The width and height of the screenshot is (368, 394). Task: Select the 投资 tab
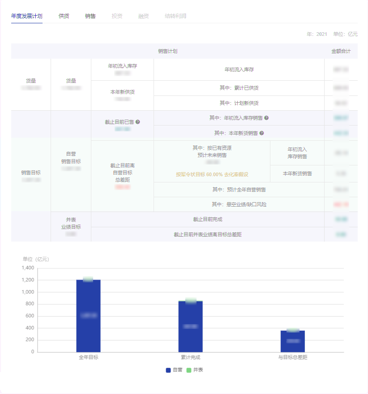pos(117,16)
